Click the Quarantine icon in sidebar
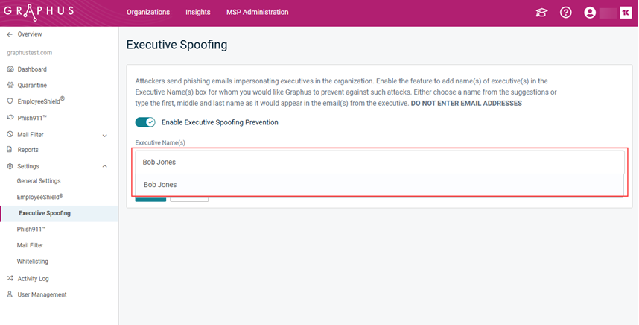 point(10,85)
